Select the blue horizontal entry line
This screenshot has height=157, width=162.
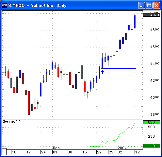(119, 68)
